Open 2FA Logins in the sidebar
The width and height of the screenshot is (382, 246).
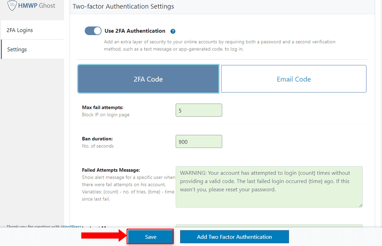pyautogui.click(x=20, y=30)
